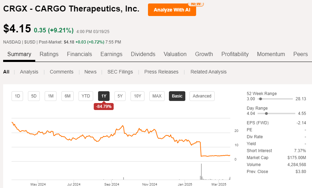Open the Related Analysis filter
Screen dimensions: 312x188
pos(208,72)
